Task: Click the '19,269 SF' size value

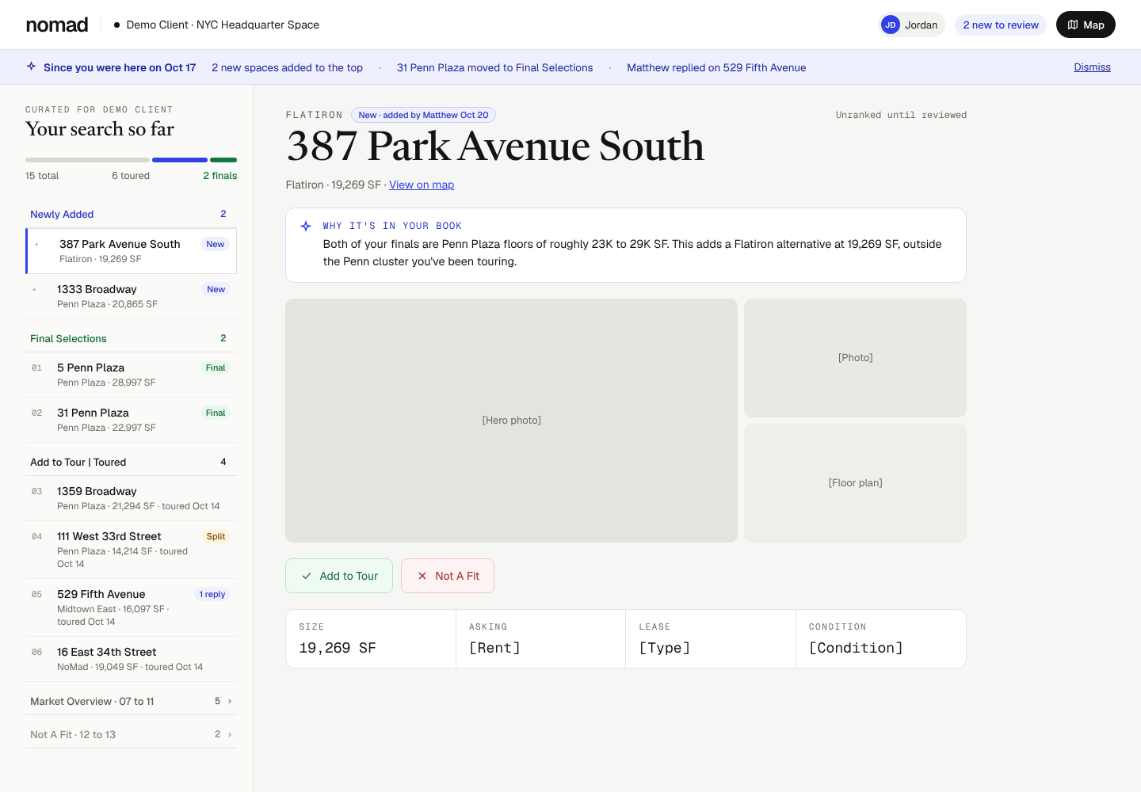Action: tap(338, 648)
